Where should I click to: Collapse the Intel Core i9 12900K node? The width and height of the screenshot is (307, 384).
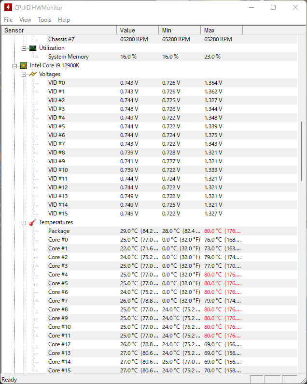tap(15, 65)
